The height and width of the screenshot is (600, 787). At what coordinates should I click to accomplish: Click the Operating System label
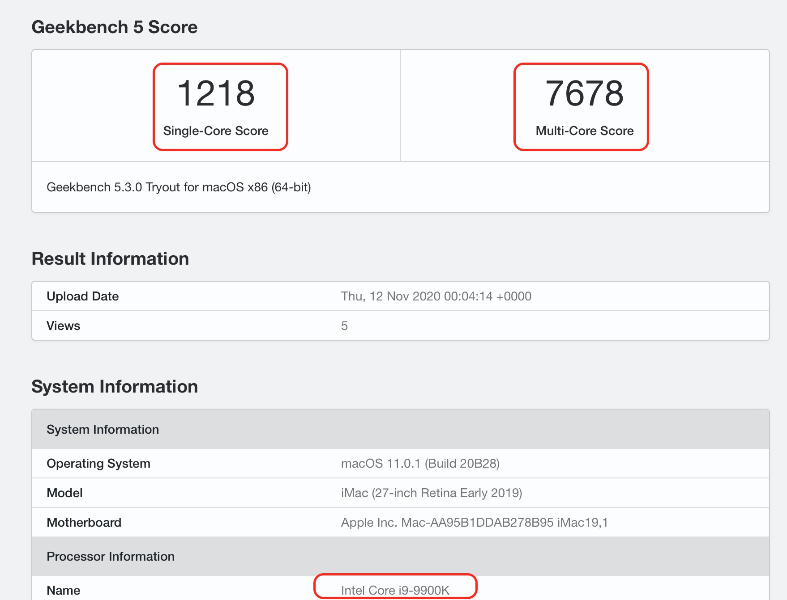click(x=98, y=463)
